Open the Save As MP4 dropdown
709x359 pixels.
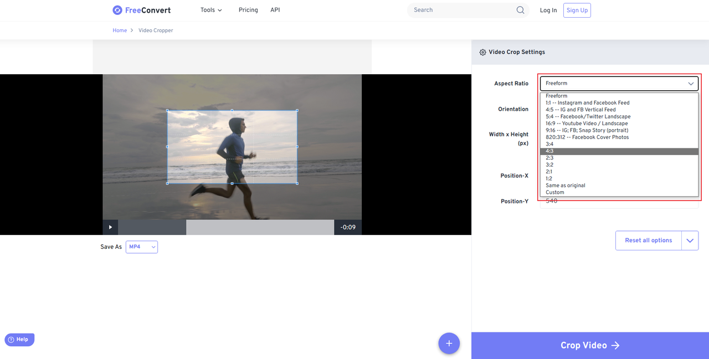click(x=142, y=247)
